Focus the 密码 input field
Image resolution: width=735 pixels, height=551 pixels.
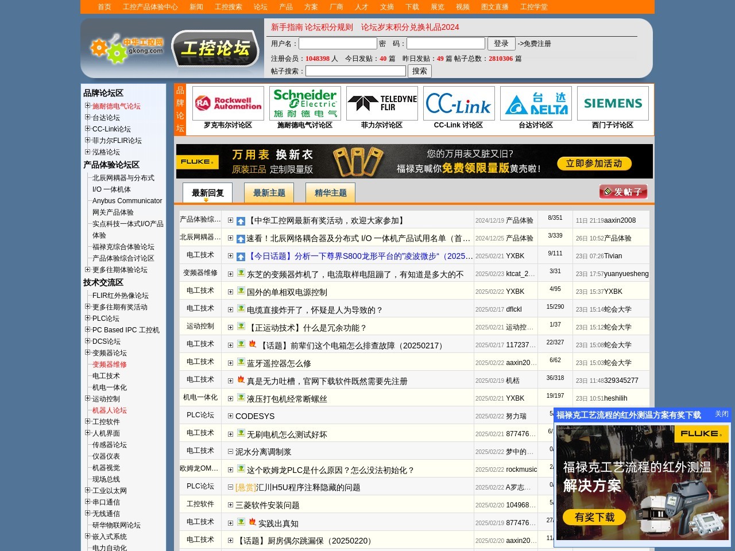(x=446, y=44)
